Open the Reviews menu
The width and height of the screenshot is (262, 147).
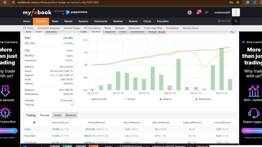point(118,21)
